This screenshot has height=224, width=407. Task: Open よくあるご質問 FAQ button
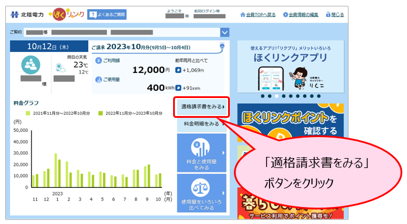[107, 15]
